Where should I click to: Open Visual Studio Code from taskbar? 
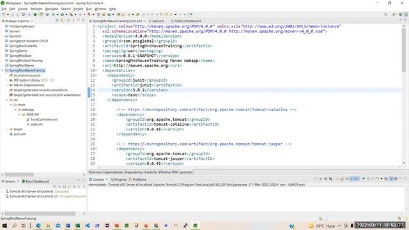(x=88, y=226)
